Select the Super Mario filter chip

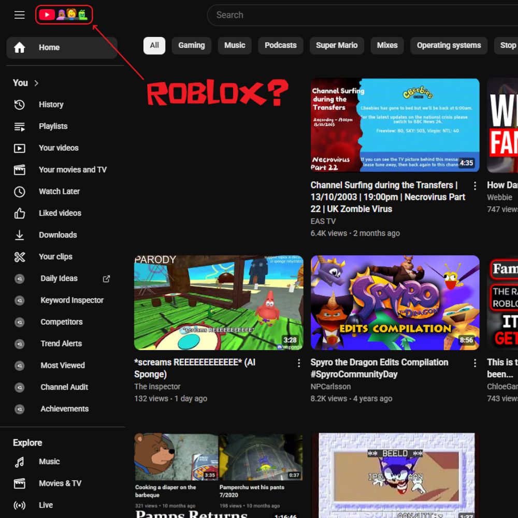point(337,46)
